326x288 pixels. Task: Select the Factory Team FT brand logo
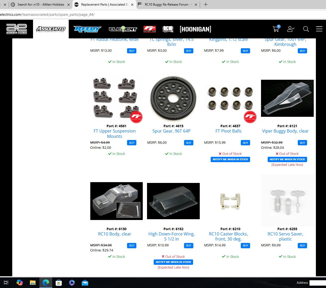point(150,29)
